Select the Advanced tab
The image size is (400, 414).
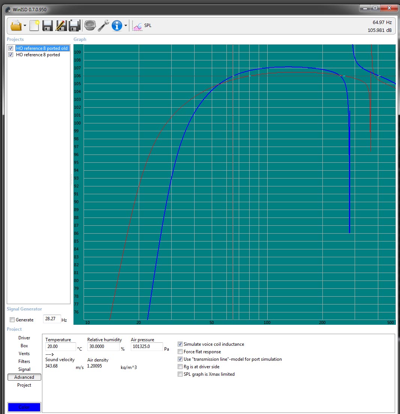(24, 377)
